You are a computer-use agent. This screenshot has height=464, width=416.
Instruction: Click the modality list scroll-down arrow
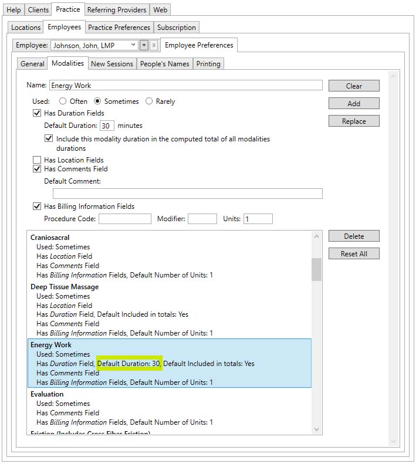pyautogui.click(x=317, y=429)
